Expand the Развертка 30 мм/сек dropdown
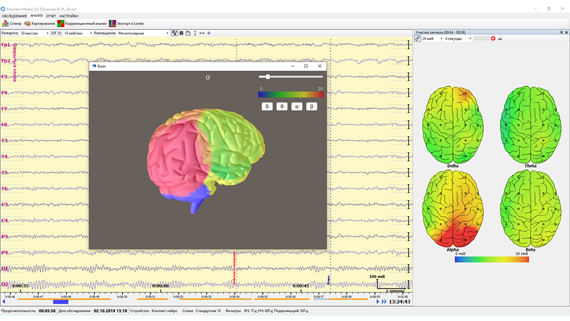570x321 pixels. click(34, 33)
